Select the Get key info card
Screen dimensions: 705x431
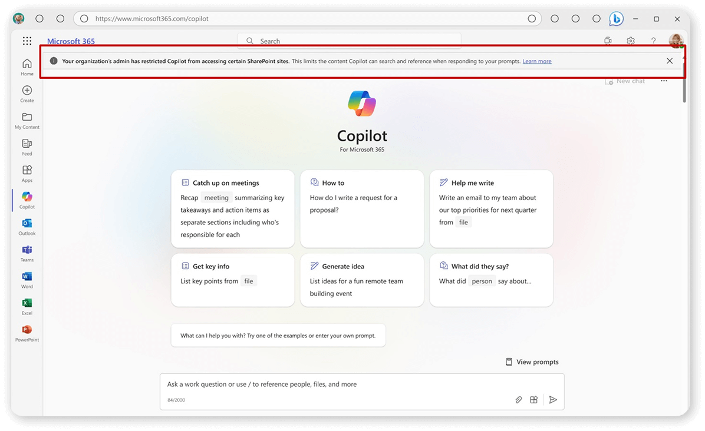point(233,281)
